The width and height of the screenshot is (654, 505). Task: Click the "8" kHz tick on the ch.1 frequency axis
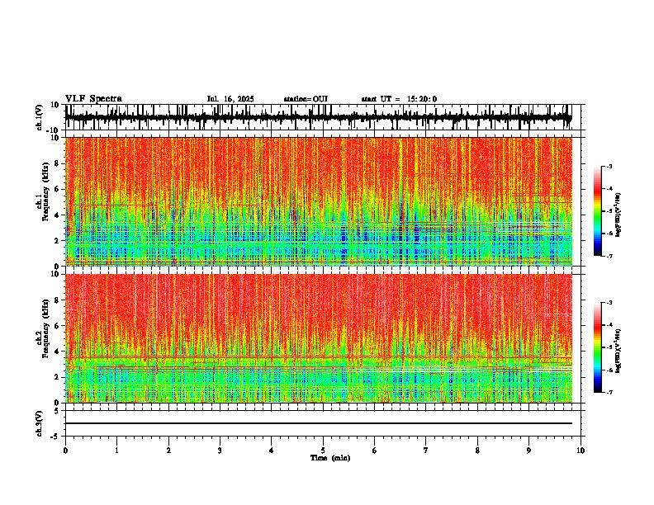tap(58, 163)
